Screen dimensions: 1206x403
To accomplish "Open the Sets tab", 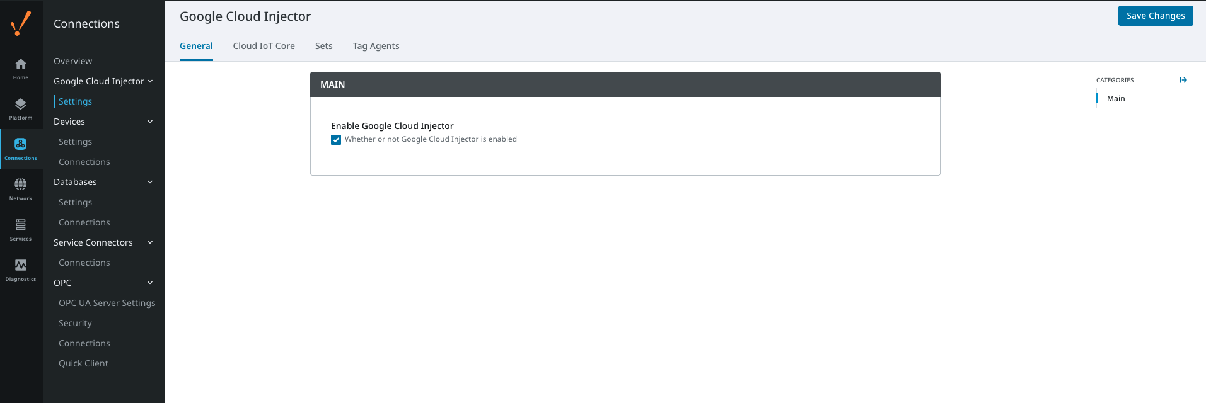I will click(x=323, y=46).
